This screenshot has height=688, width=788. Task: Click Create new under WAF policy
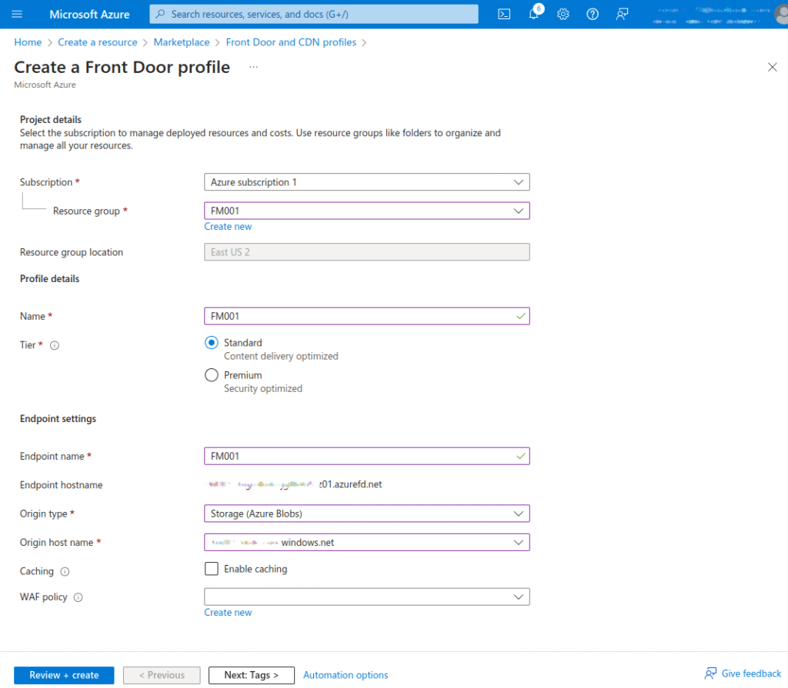click(x=228, y=612)
